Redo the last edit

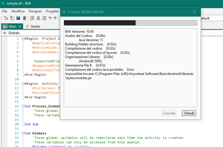point(55,18)
